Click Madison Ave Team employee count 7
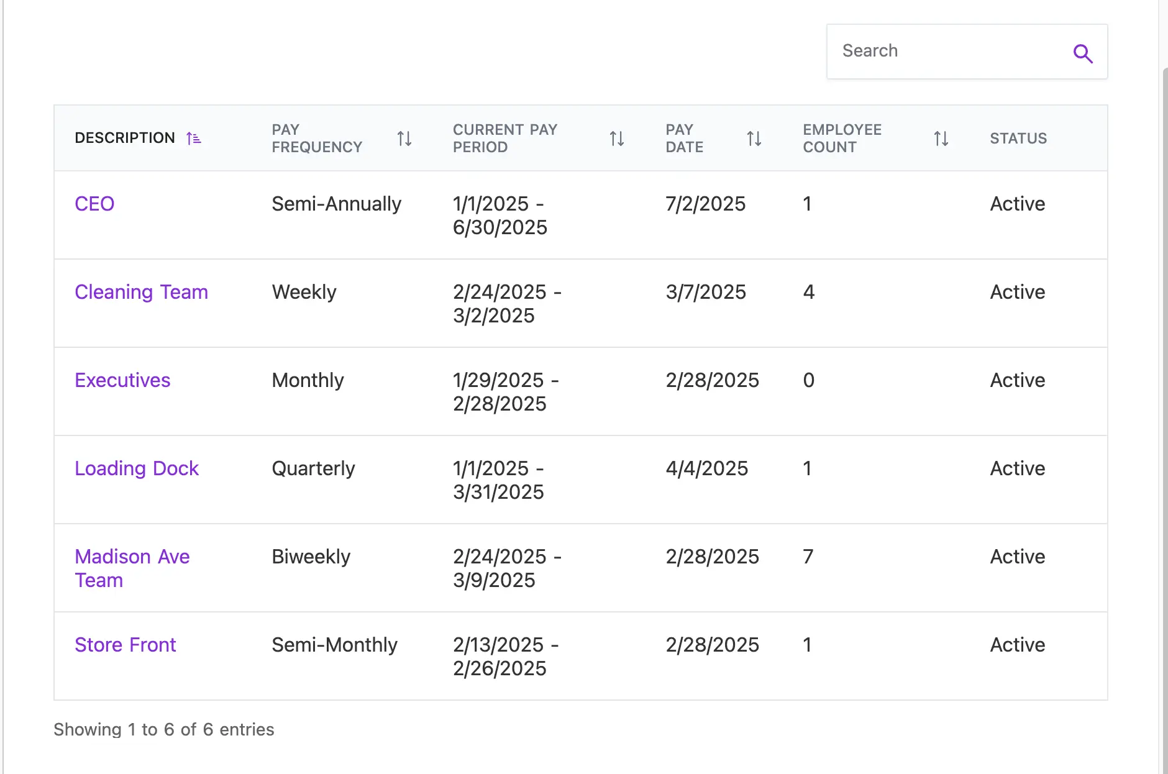The height and width of the screenshot is (774, 1168). pyautogui.click(x=808, y=557)
